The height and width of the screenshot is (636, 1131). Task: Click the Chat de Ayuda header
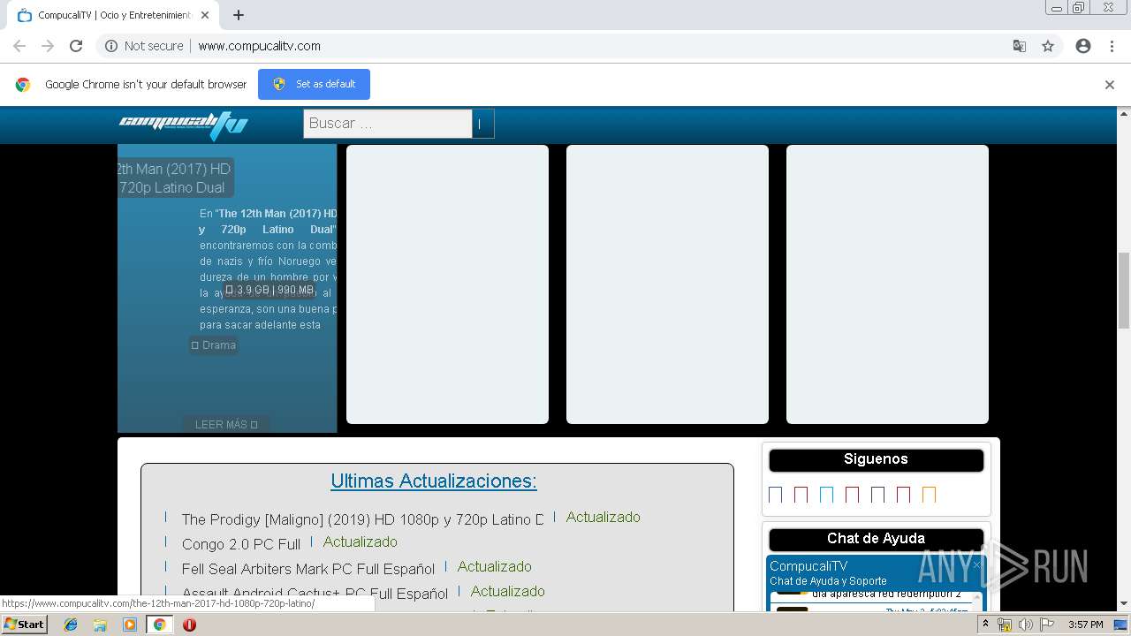tap(876, 539)
